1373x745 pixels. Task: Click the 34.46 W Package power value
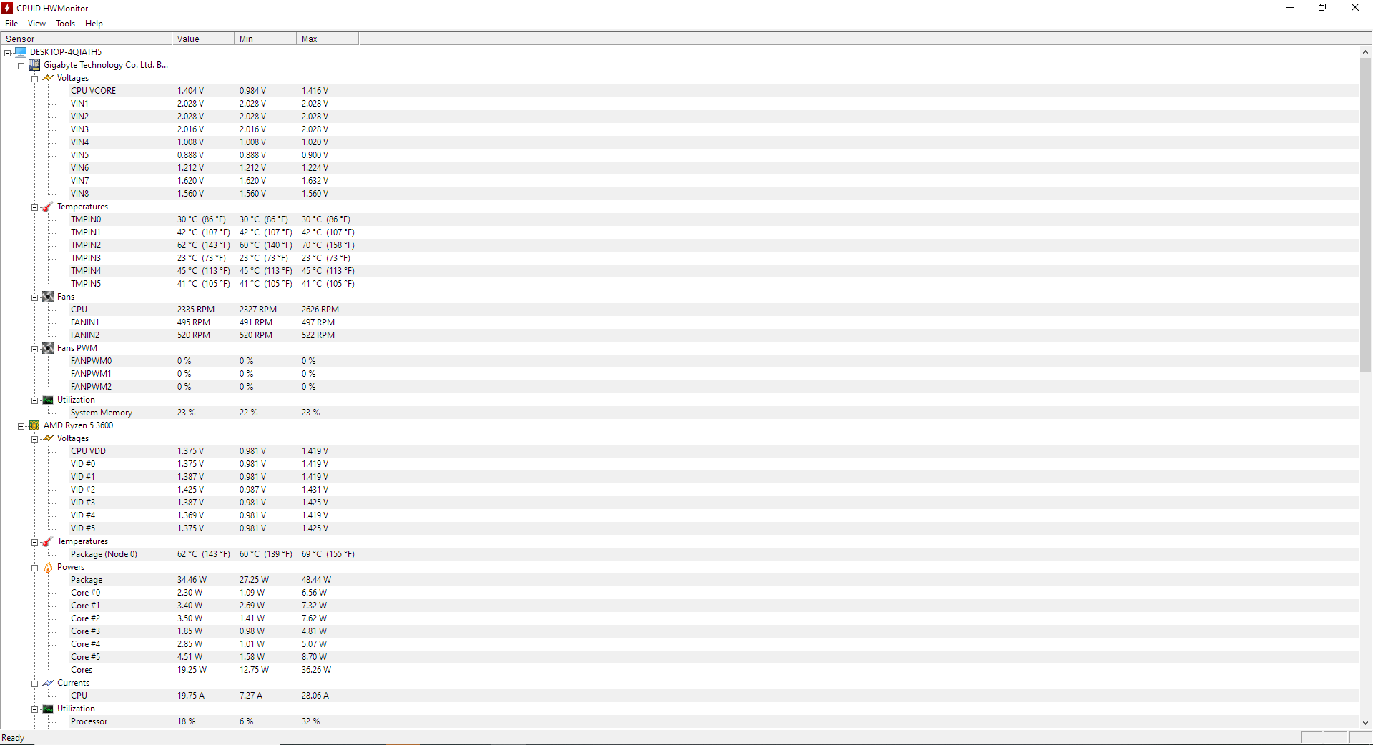[192, 580]
